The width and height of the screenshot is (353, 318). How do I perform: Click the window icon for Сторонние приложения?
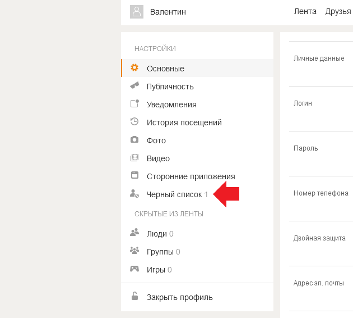pos(134,175)
